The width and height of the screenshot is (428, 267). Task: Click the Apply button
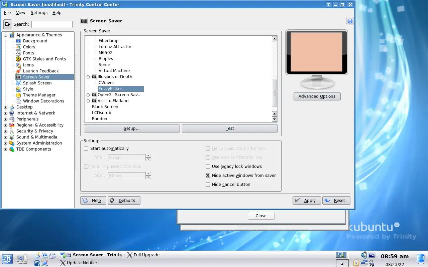(x=306, y=201)
